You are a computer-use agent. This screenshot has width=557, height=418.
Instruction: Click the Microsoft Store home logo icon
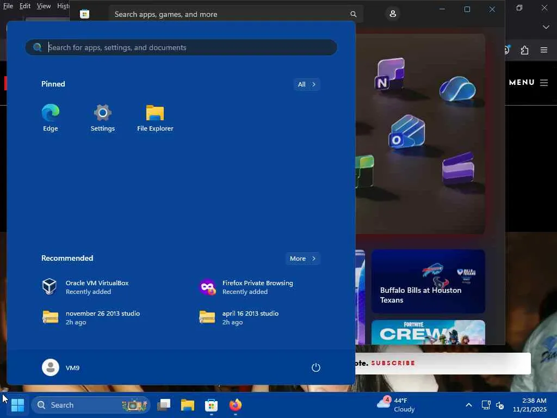84,14
